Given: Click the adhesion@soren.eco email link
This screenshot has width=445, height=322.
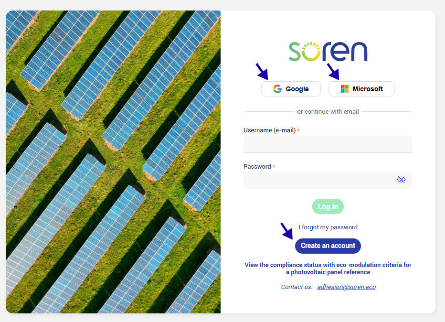Looking at the screenshot, I should click(346, 287).
